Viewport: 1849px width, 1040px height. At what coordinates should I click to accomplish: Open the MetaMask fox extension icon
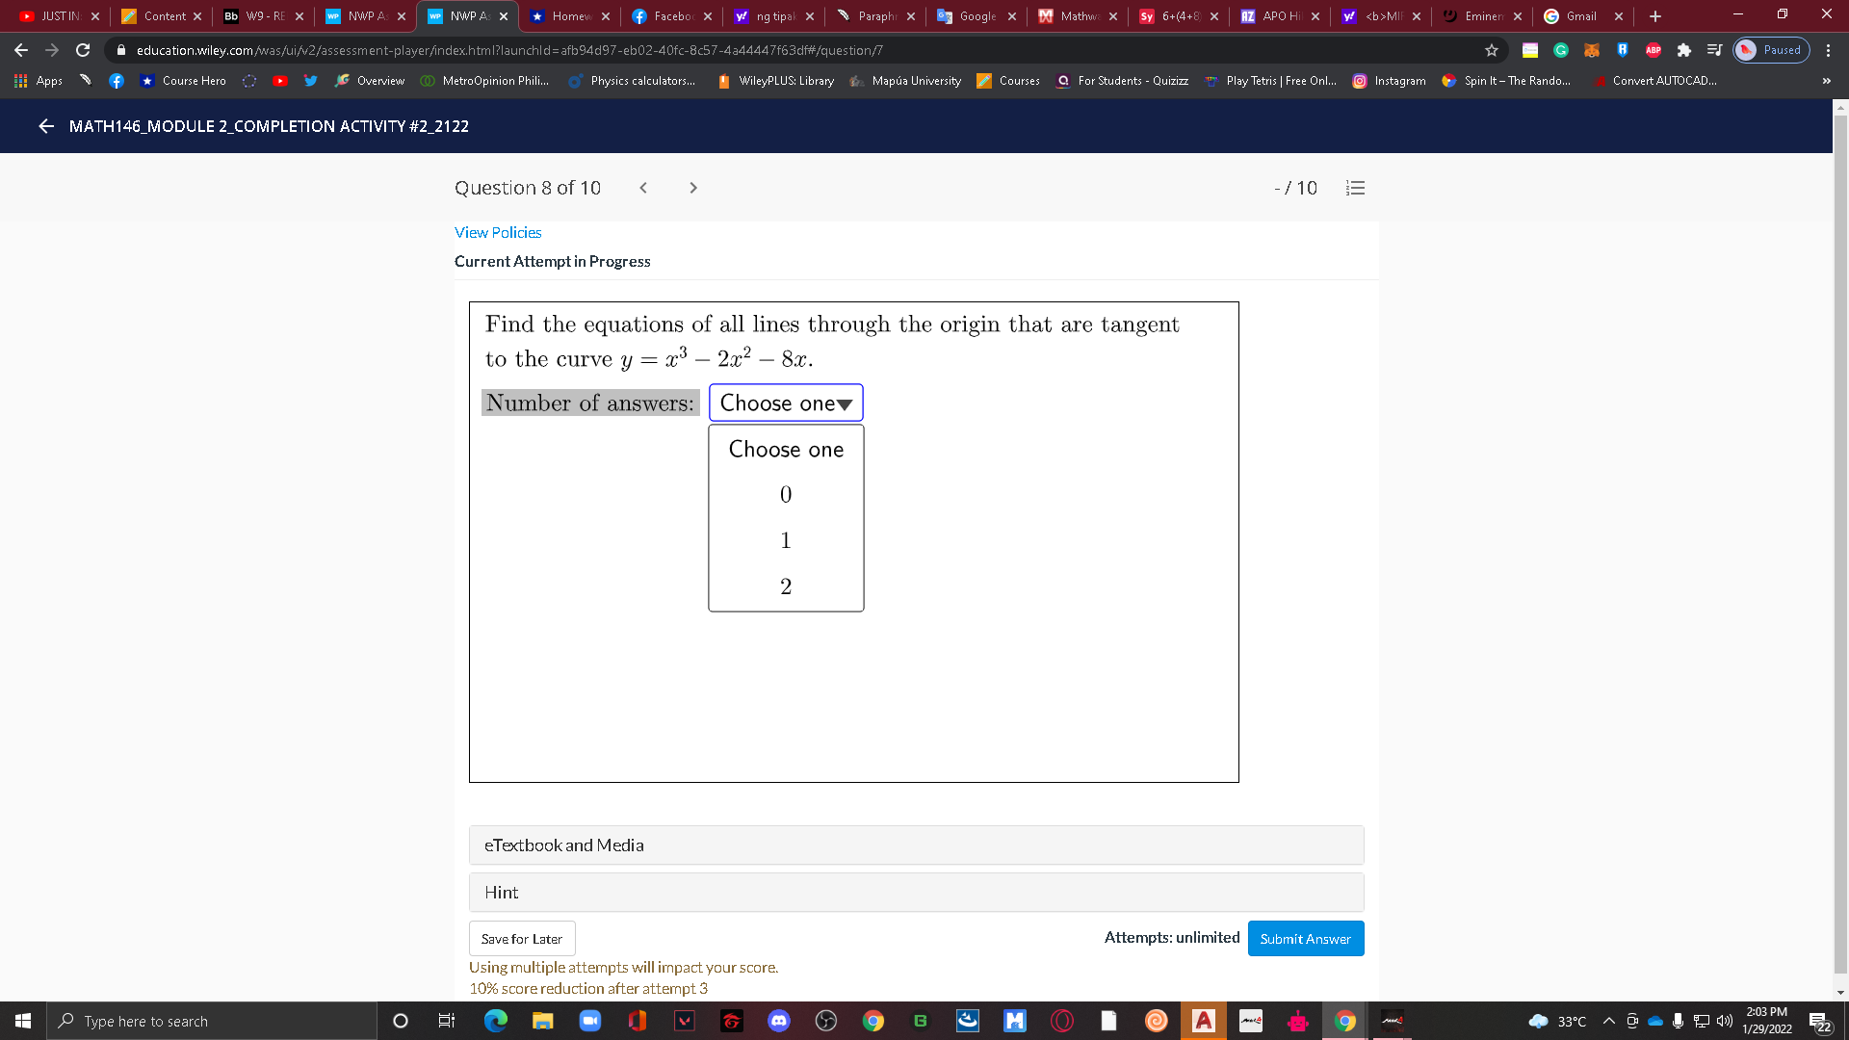pyautogui.click(x=1591, y=50)
